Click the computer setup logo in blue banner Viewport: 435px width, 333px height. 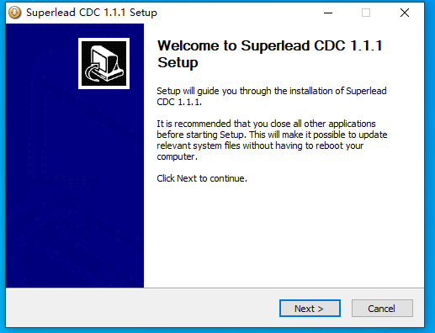point(103,63)
